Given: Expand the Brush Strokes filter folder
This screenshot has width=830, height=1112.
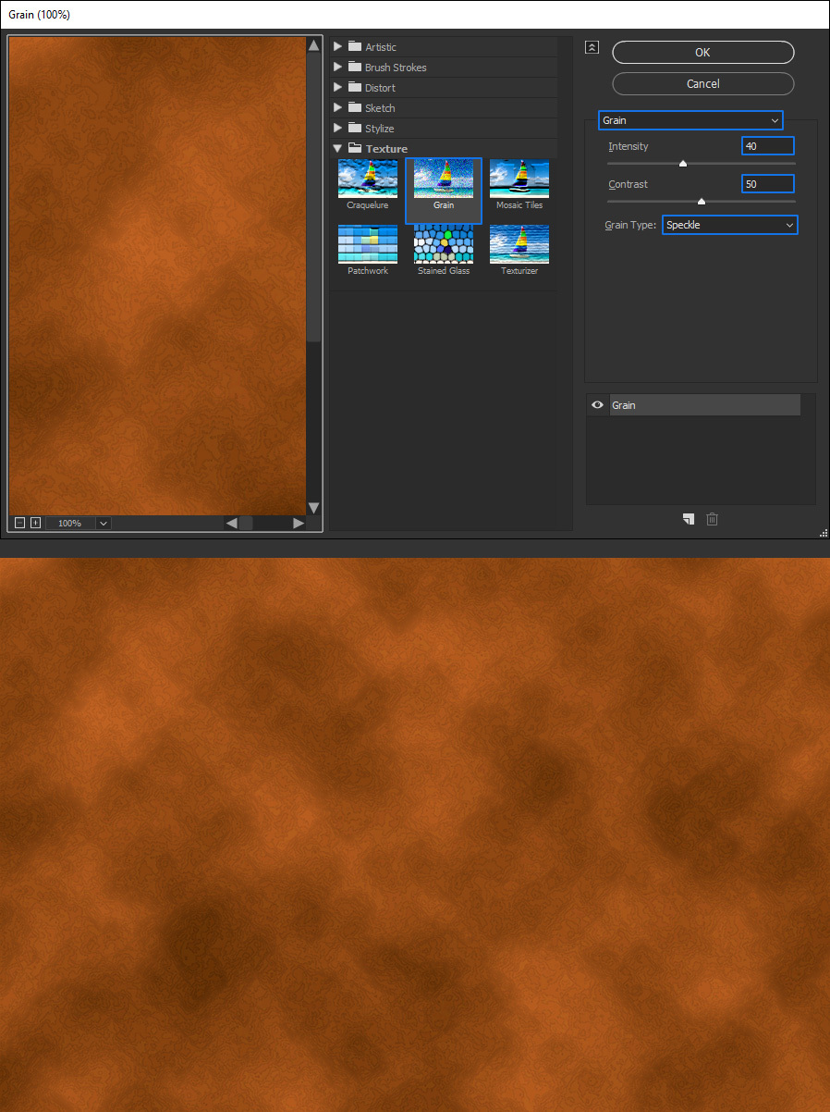Looking at the screenshot, I should coord(337,67).
